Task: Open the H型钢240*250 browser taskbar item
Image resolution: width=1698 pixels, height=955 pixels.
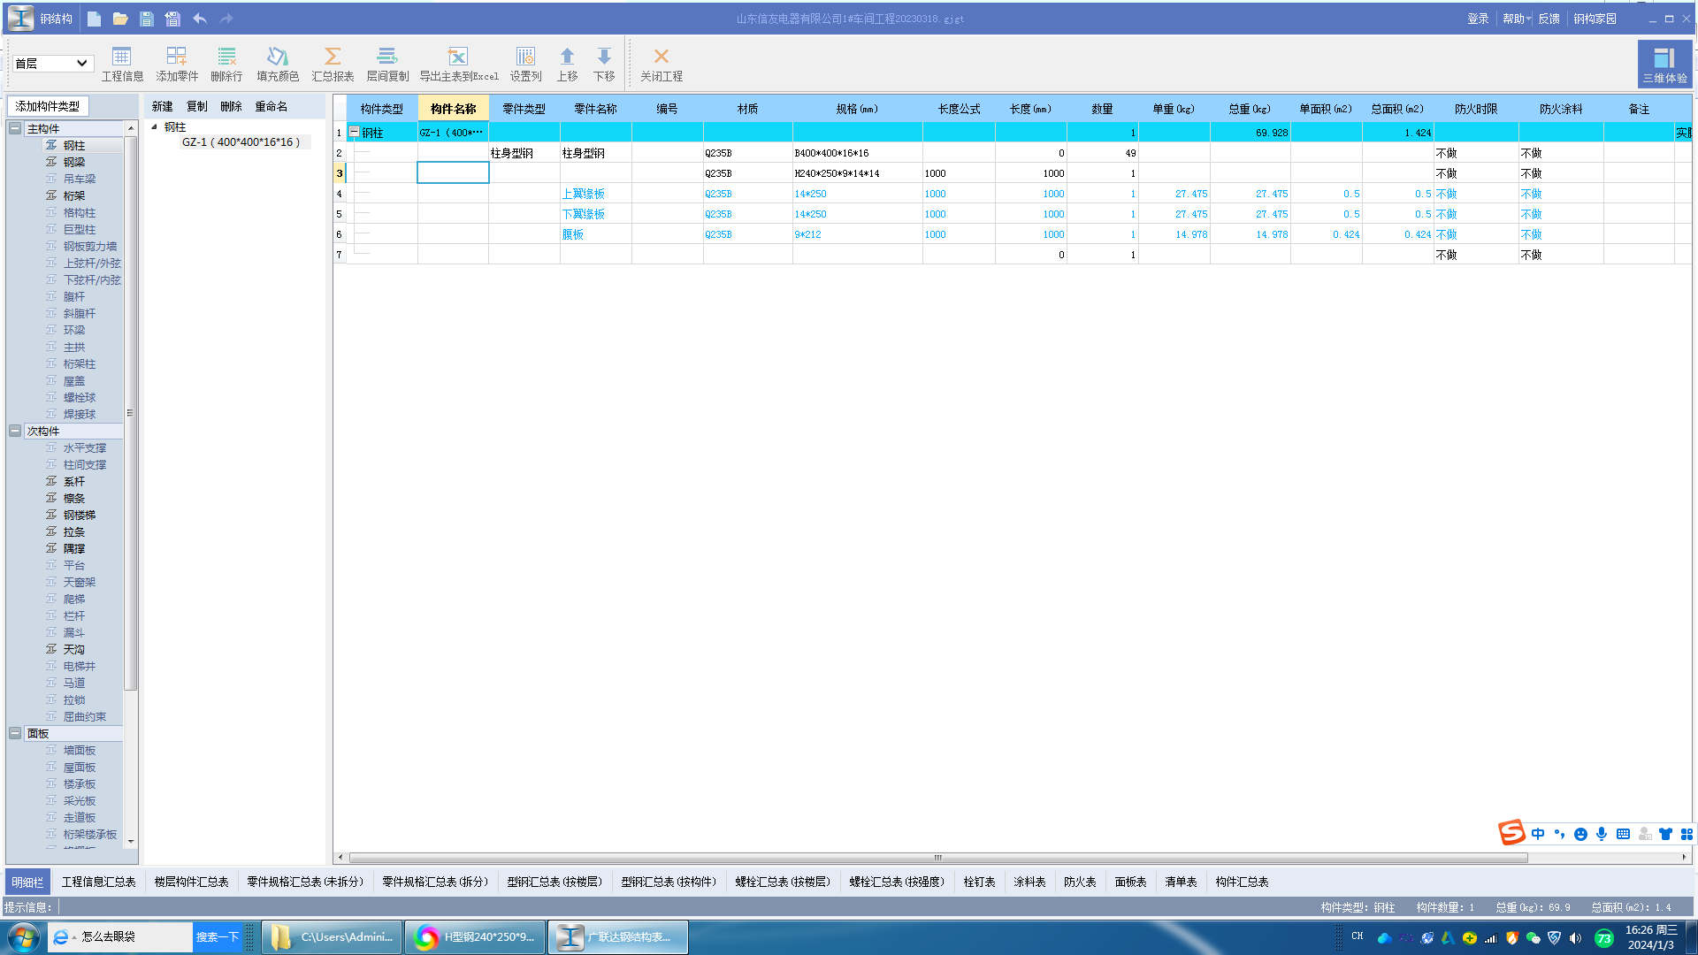Action: [x=475, y=937]
